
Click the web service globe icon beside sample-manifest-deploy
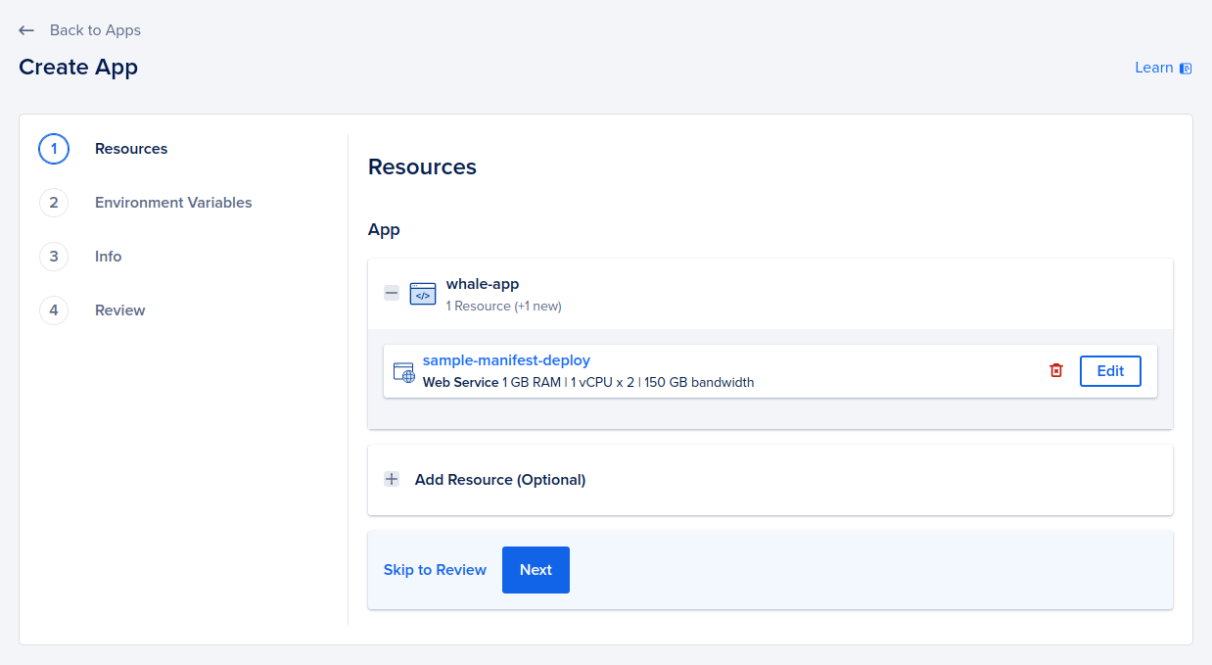403,371
